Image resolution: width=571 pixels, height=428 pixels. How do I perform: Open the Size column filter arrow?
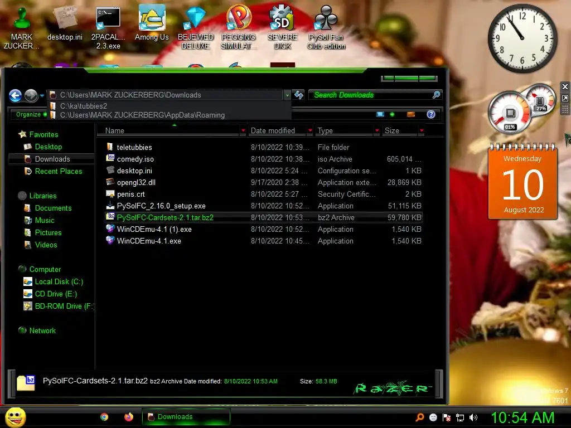[422, 130]
